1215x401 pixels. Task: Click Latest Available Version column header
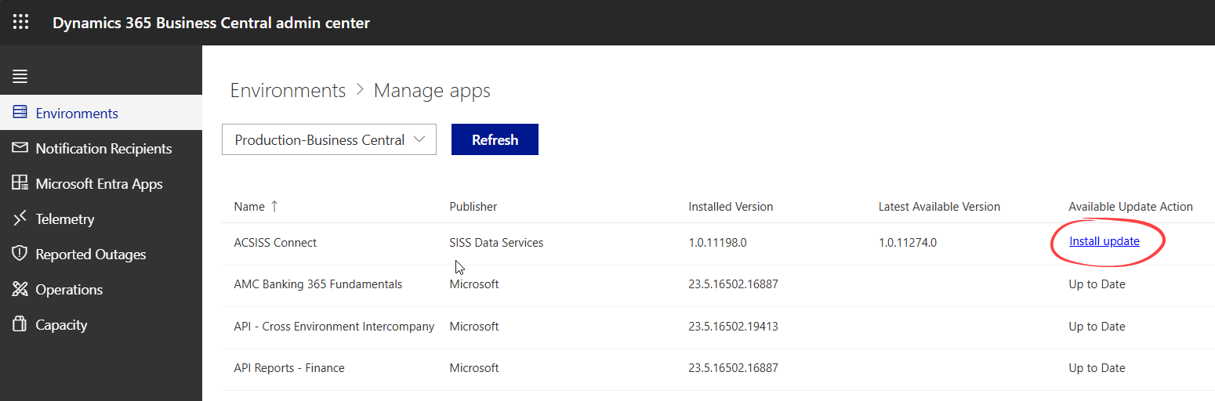939,207
